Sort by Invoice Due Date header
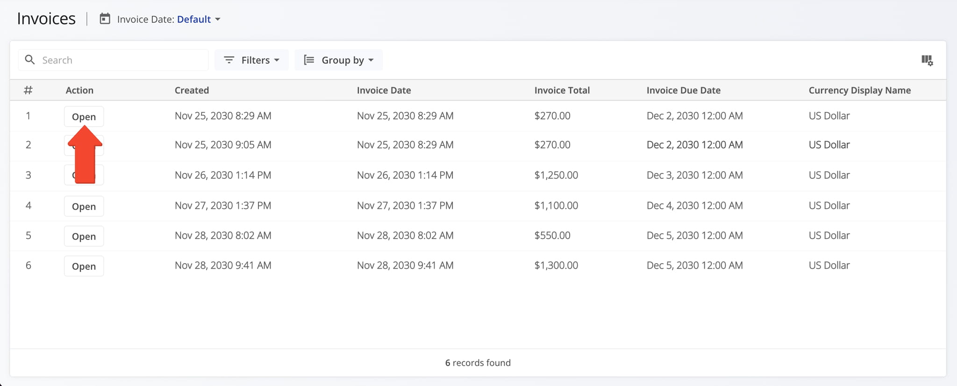The width and height of the screenshot is (957, 386). pyautogui.click(x=683, y=90)
